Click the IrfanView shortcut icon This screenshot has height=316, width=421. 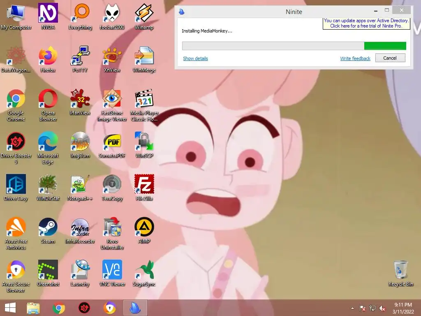(x=80, y=102)
